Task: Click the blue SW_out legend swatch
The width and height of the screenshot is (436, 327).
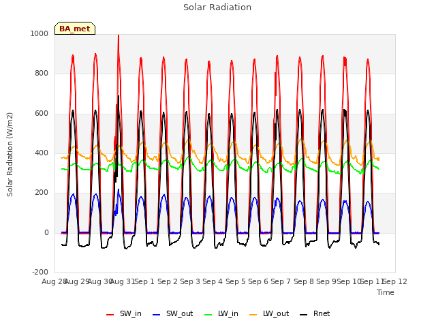Action: pos(157,315)
